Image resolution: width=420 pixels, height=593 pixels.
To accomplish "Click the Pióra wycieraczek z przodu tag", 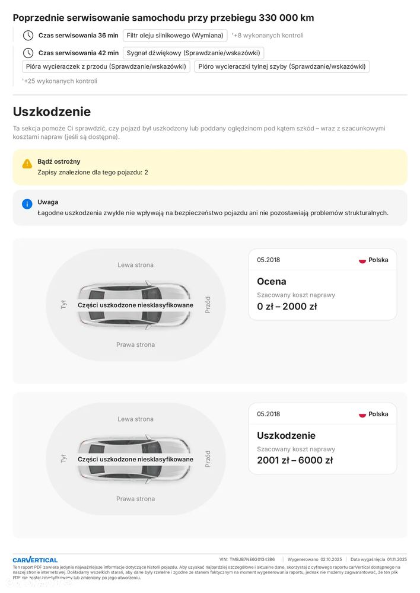I will click(x=106, y=66).
